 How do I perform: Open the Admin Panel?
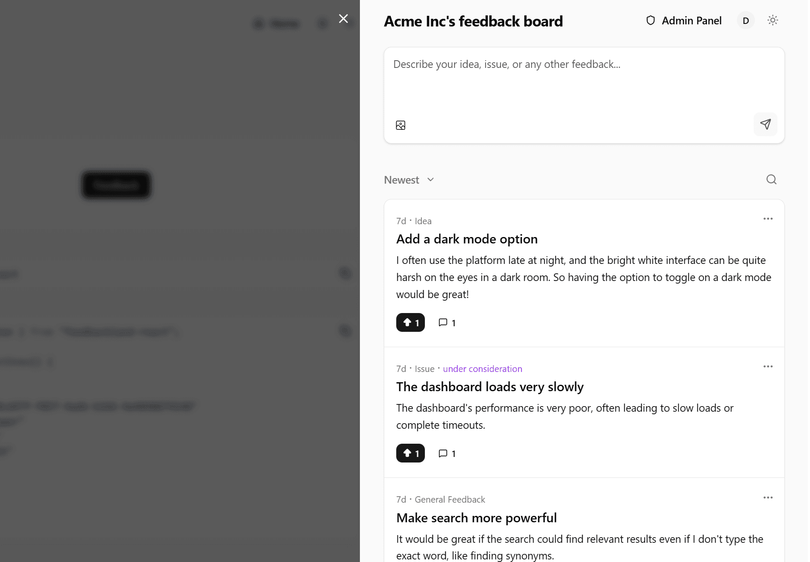point(691,20)
